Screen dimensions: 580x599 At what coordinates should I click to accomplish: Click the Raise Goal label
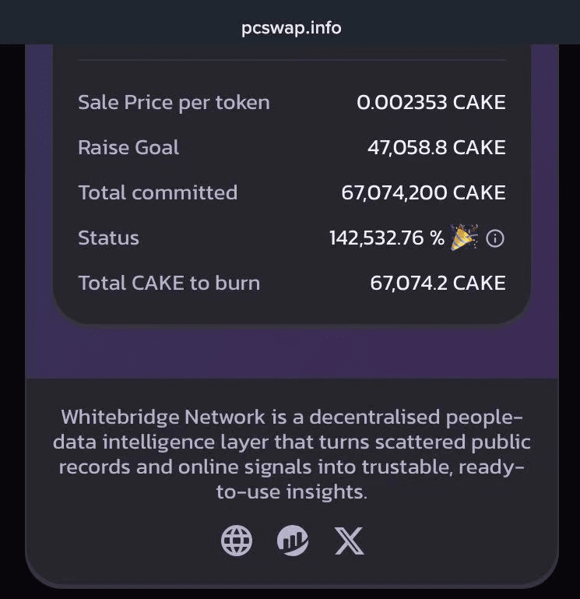(x=128, y=147)
